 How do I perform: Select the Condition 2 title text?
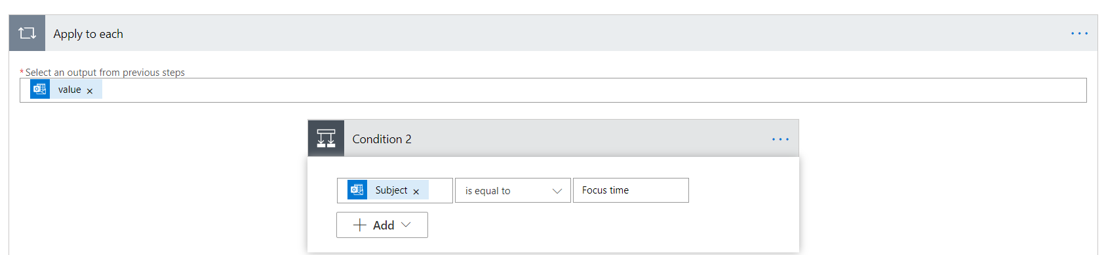tap(382, 139)
